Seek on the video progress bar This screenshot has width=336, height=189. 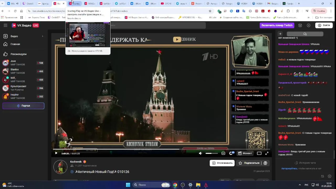coord(161,149)
